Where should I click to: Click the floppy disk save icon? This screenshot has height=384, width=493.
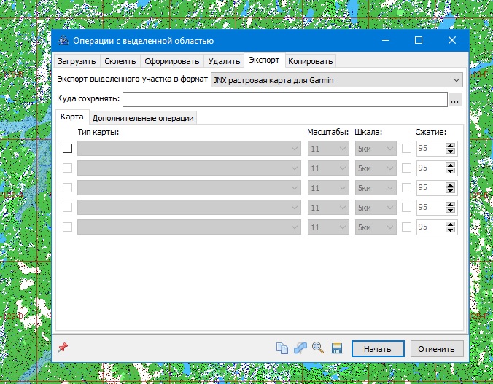(x=337, y=348)
